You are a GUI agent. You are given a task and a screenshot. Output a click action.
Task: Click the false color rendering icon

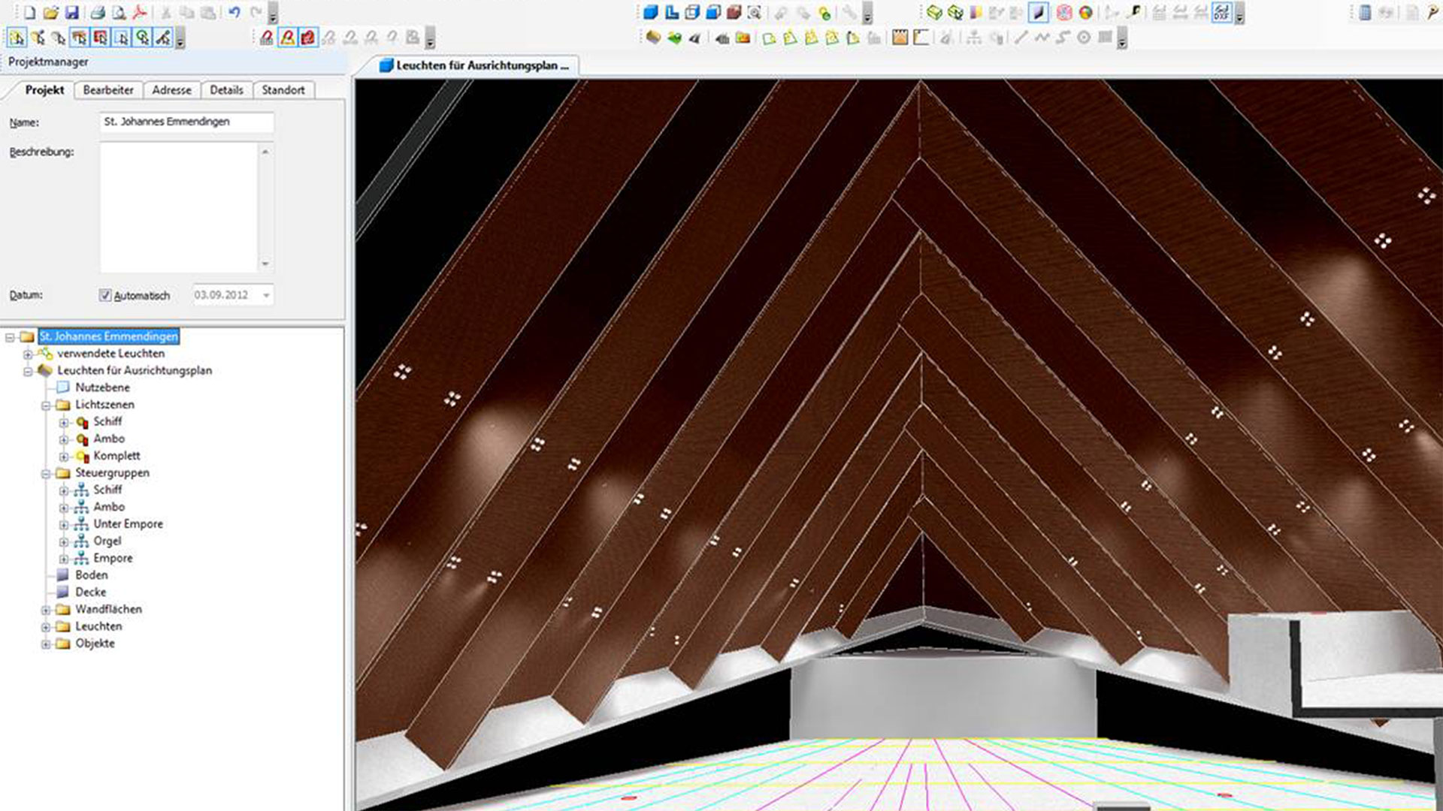pyautogui.click(x=1085, y=12)
